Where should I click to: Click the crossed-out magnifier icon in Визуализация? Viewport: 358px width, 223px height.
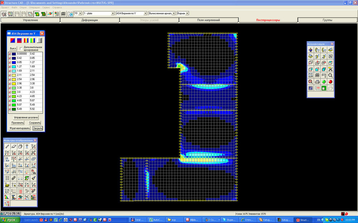click(310, 82)
